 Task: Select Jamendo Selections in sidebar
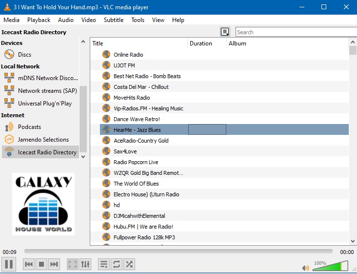[43, 140]
